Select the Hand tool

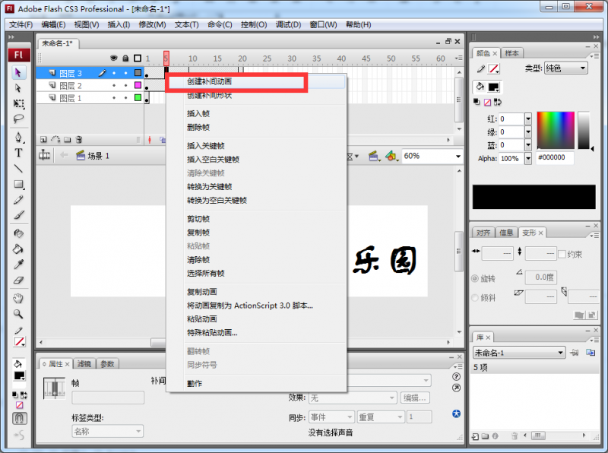pos(18,298)
